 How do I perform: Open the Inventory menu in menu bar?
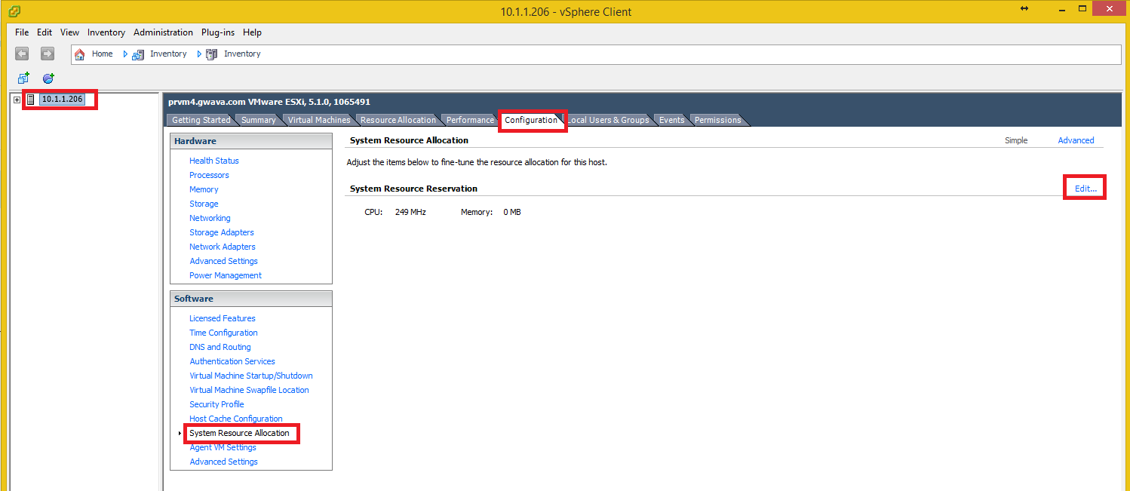106,32
